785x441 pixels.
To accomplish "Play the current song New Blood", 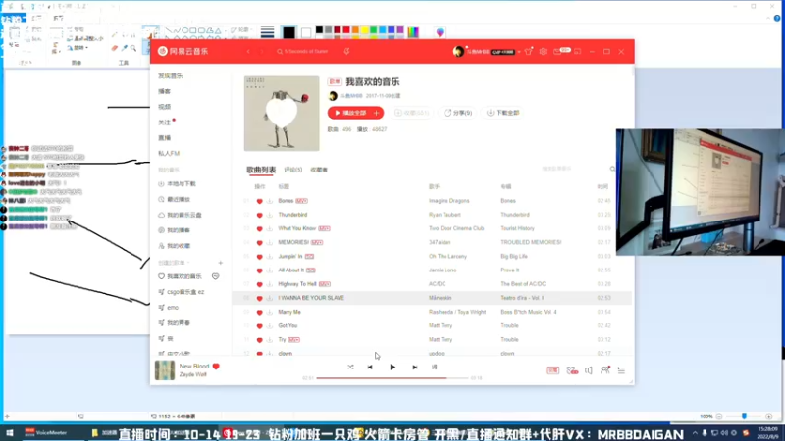I will 392,367.
